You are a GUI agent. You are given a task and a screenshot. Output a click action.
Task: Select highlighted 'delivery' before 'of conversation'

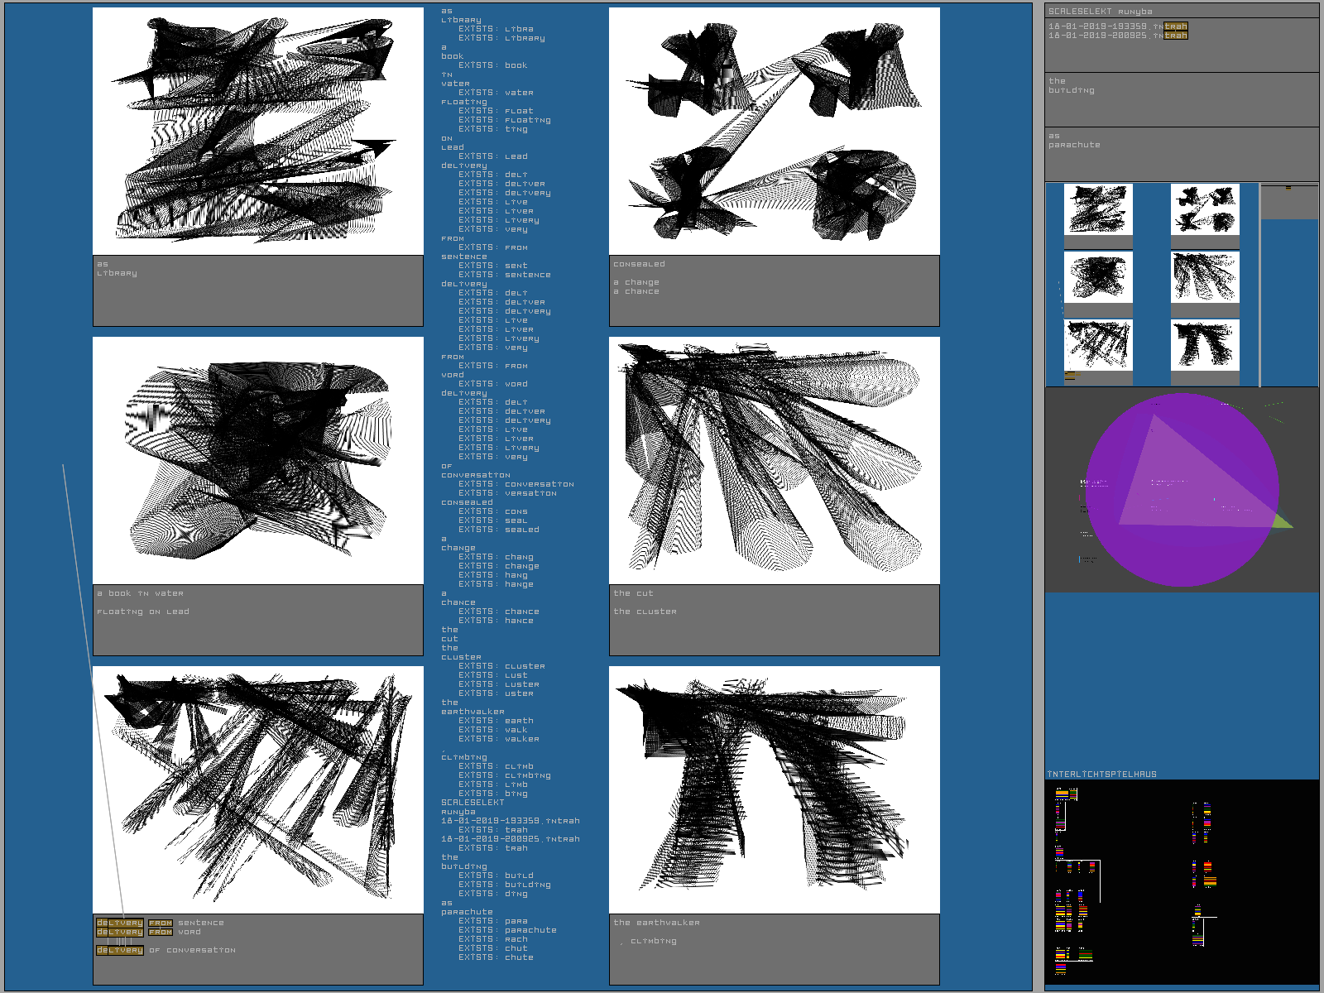pyautogui.click(x=120, y=950)
